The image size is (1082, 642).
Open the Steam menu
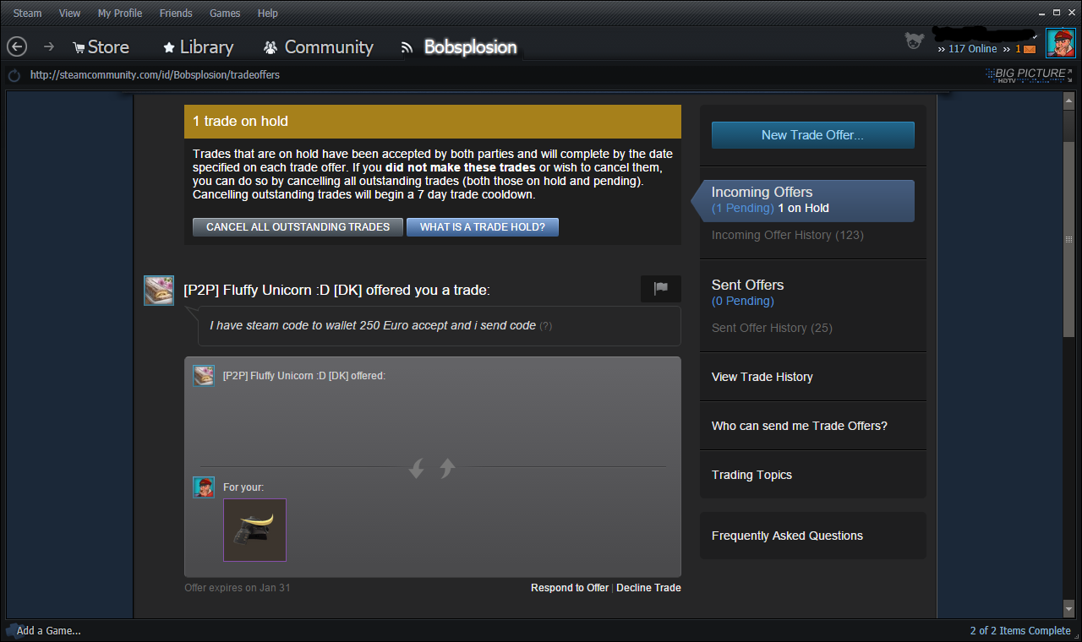tap(27, 14)
